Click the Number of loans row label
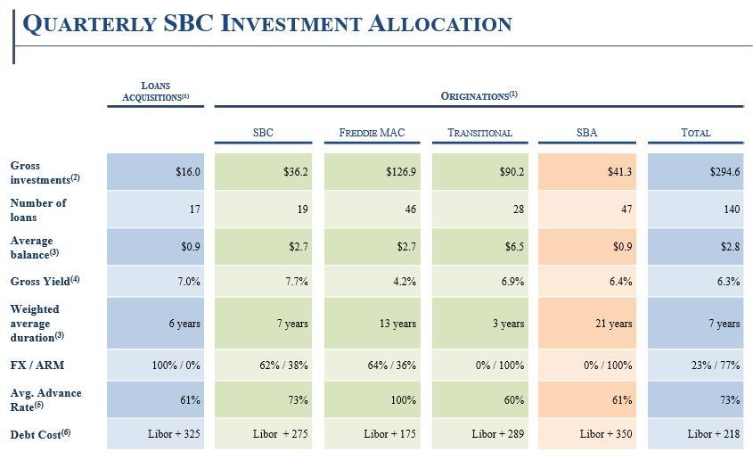753x460 pixels. tap(38, 209)
